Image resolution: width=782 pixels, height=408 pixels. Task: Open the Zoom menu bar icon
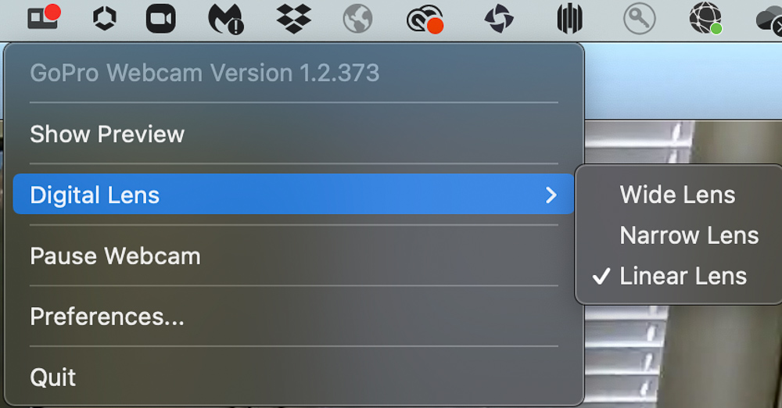point(160,19)
